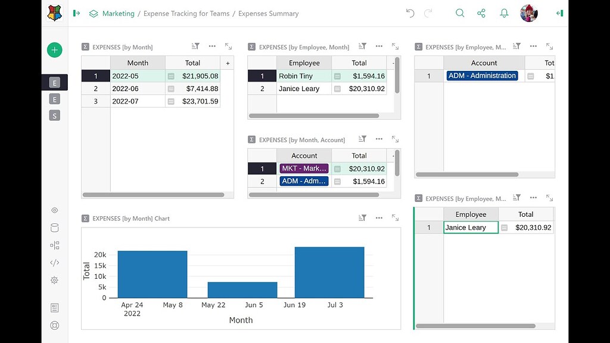Open the three-dot menu on the chart widget
The width and height of the screenshot is (610, 343).
(379, 218)
